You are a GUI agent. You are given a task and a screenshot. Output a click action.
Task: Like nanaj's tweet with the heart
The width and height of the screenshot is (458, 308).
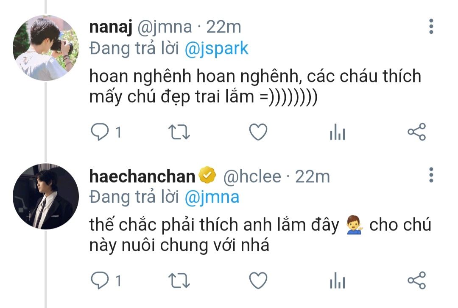(x=257, y=132)
